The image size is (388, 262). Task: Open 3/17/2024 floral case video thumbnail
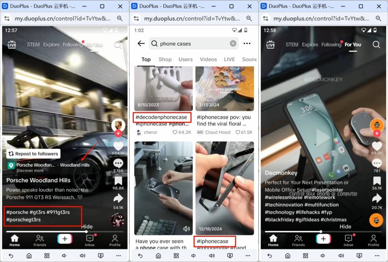click(225, 88)
